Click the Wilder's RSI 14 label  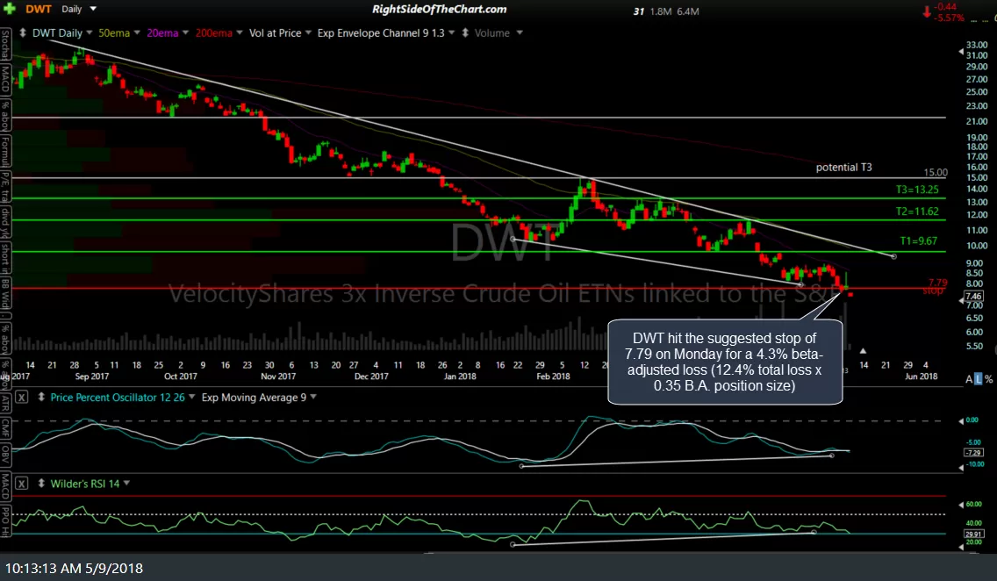[85, 484]
